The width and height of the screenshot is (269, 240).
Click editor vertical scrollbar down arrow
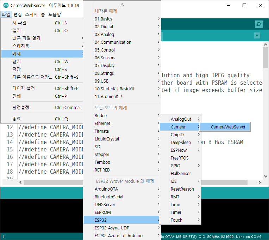(x=265, y=176)
